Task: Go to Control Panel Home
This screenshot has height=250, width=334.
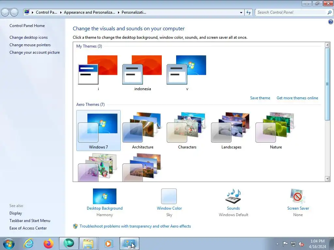Action: pyautogui.click(x=27, y=26)
